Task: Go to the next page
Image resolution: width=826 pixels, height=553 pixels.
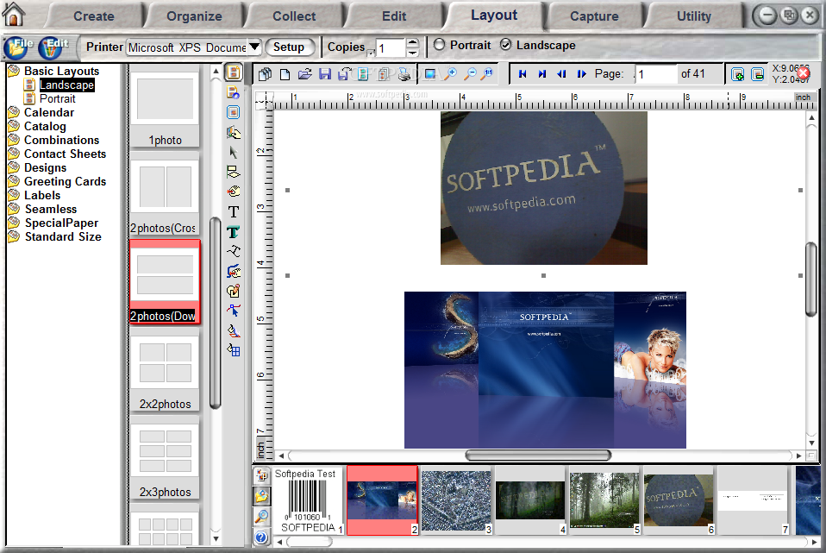Action: 581,74
